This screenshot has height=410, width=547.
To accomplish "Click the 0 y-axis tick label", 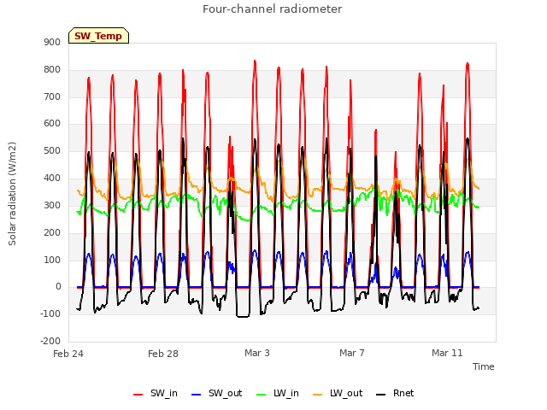I will 58,287.
